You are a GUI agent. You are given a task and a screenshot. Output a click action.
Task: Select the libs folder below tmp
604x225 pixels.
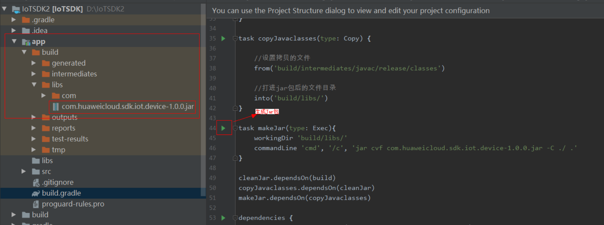coord(47,161)
